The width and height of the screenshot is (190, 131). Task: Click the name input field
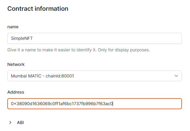(x=94, y=38)
